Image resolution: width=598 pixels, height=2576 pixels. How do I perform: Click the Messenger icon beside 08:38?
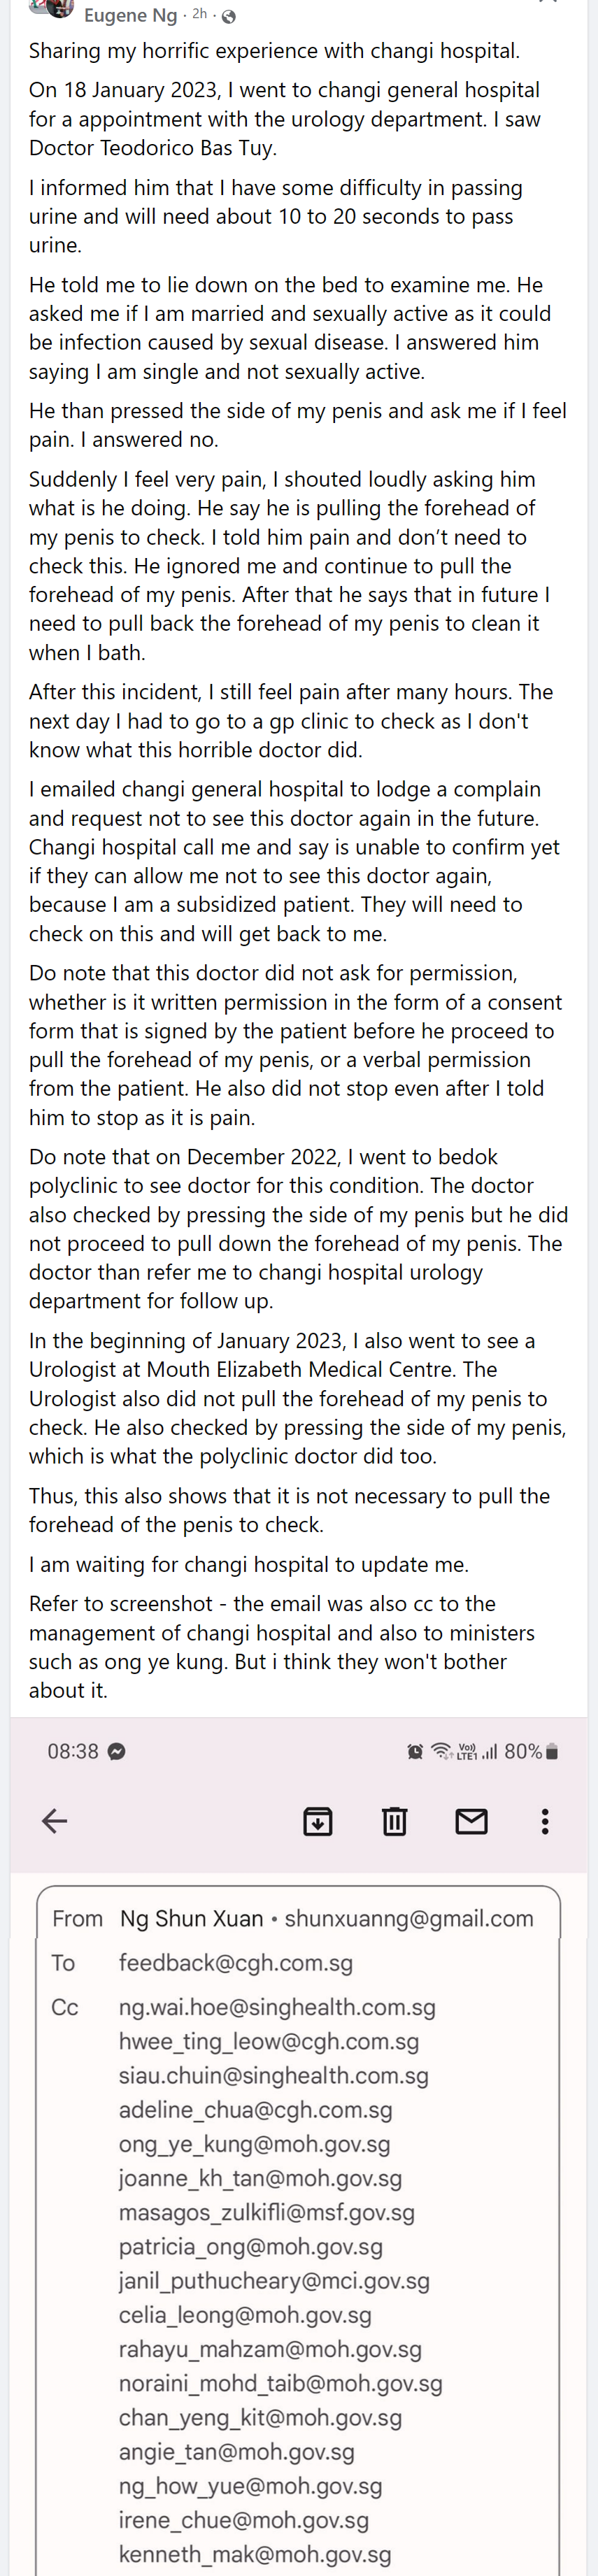coord(117,1751)
